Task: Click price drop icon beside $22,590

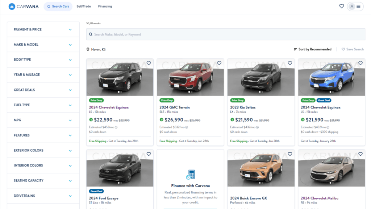Action: coord(91,120)
